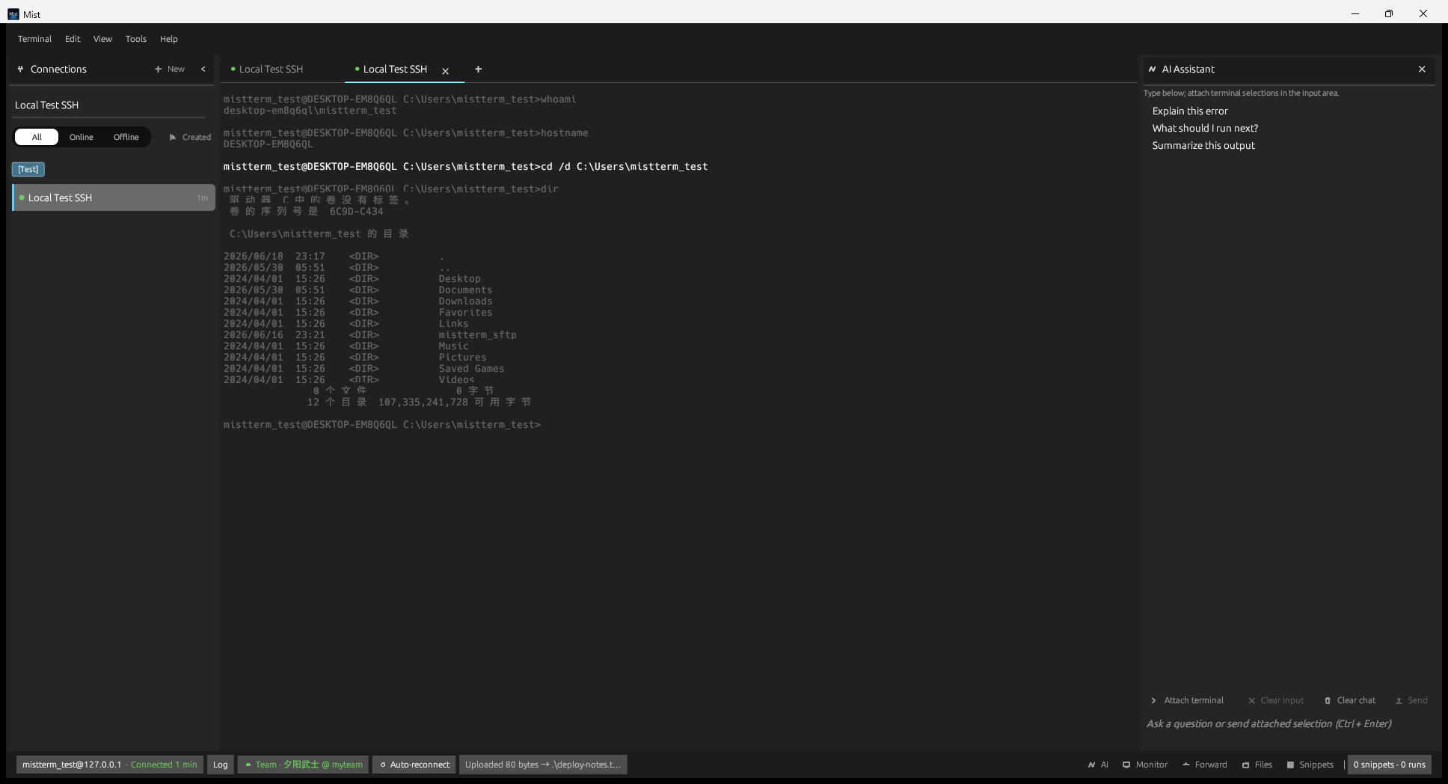Click the Pictures directory entry
This screenshot has width=1448, height=784.
pos(462,358)
